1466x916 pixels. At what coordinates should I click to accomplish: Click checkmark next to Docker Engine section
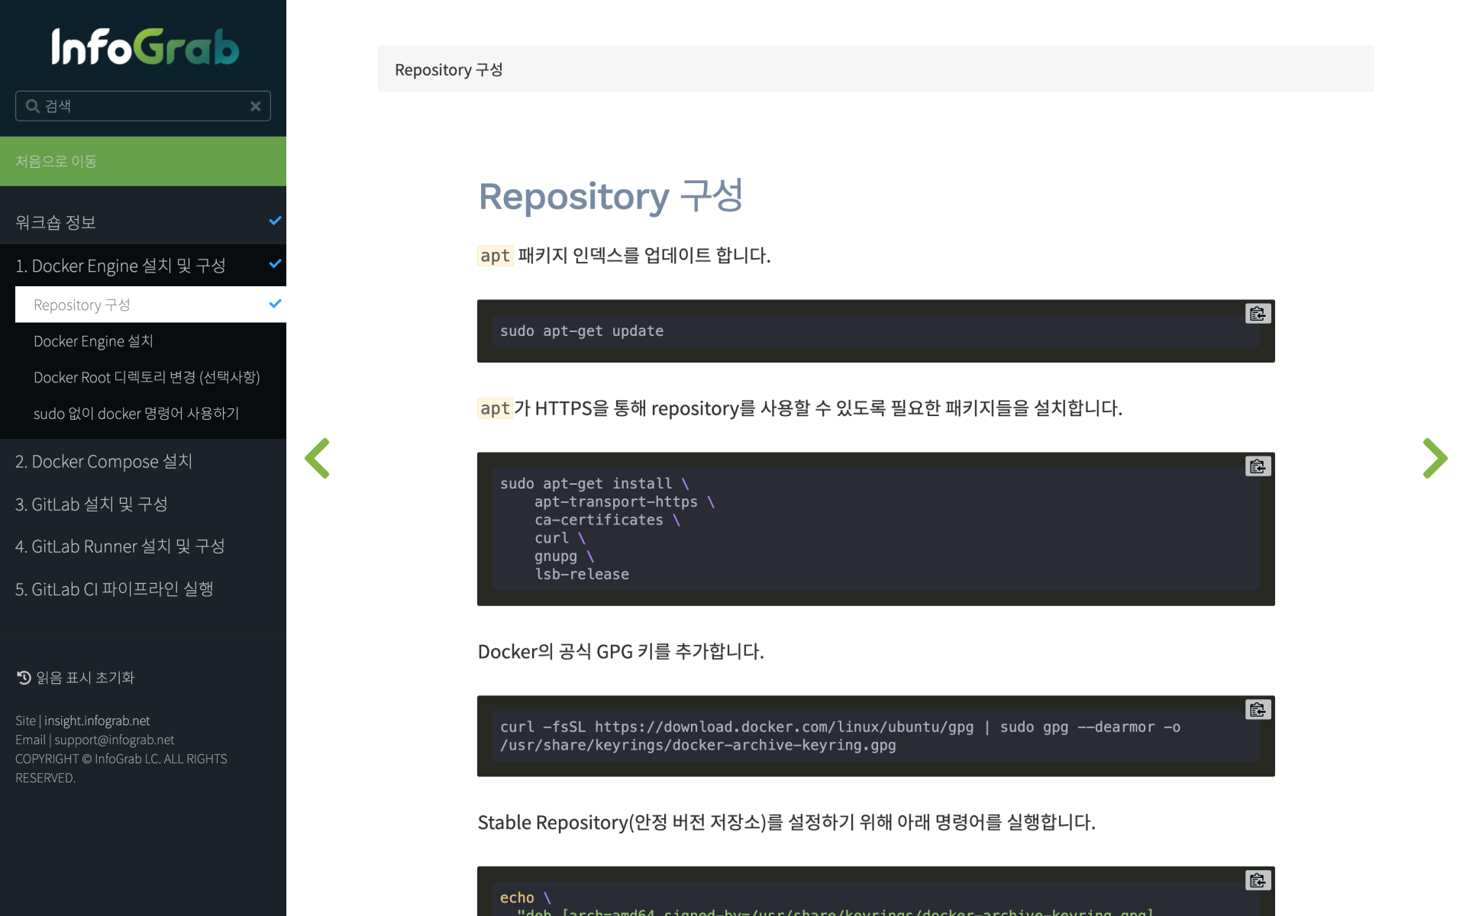coord(275,264)
